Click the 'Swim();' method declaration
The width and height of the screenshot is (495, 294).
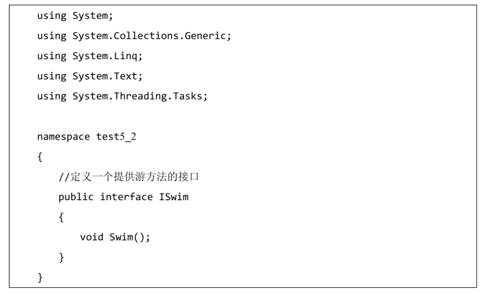point(130,238)
